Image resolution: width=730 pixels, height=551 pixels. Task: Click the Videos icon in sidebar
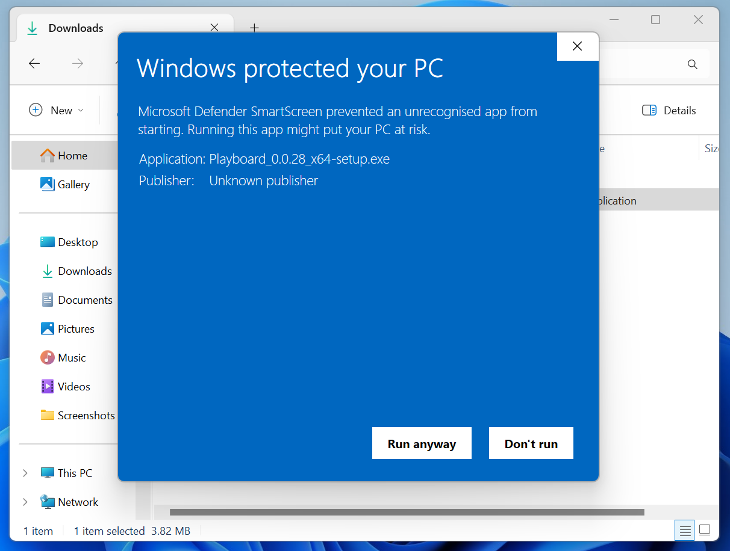coord(48,387)
